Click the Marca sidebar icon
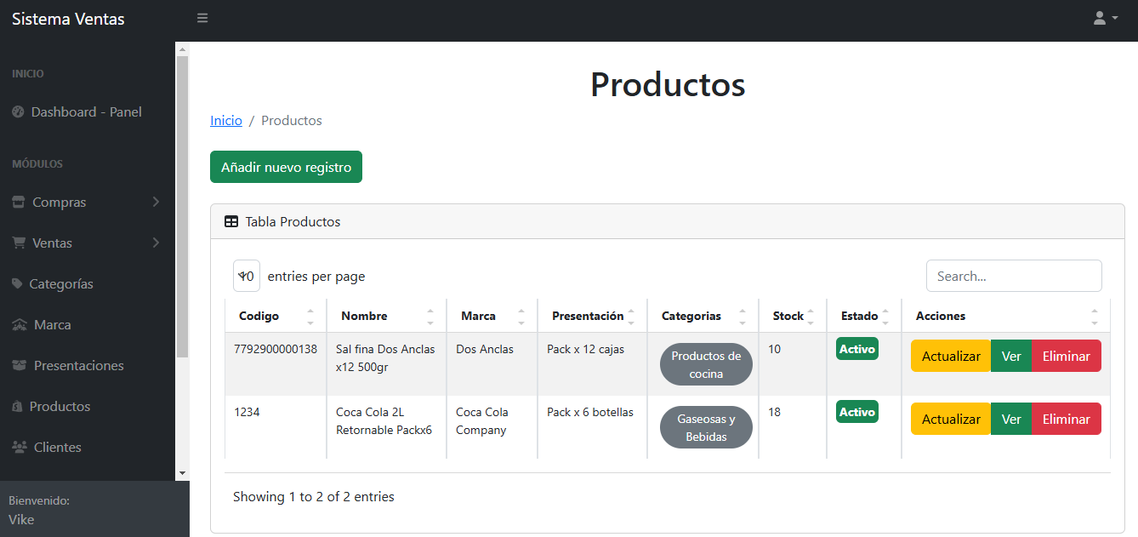This screenshot has width=1138, height=537. (x=20, y=325)
